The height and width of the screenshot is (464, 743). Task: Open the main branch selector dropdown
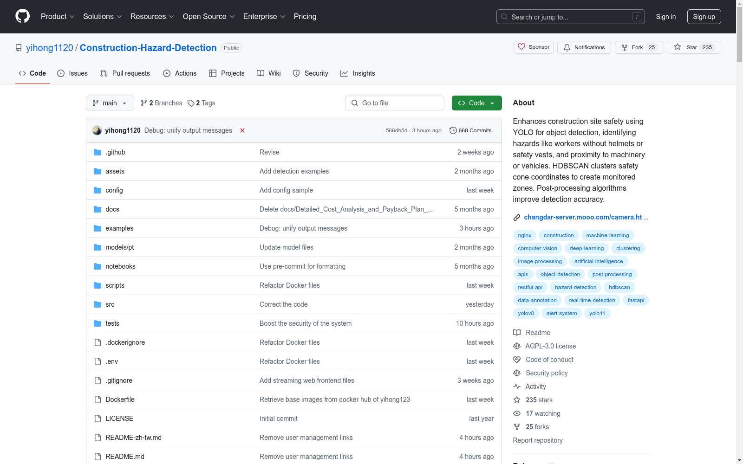click(110, 103)
